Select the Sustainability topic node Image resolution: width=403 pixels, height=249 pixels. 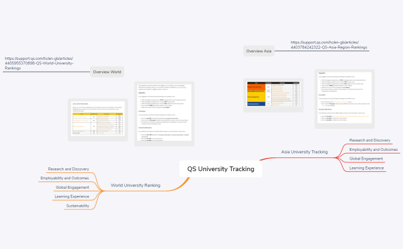tap(77, 206)
